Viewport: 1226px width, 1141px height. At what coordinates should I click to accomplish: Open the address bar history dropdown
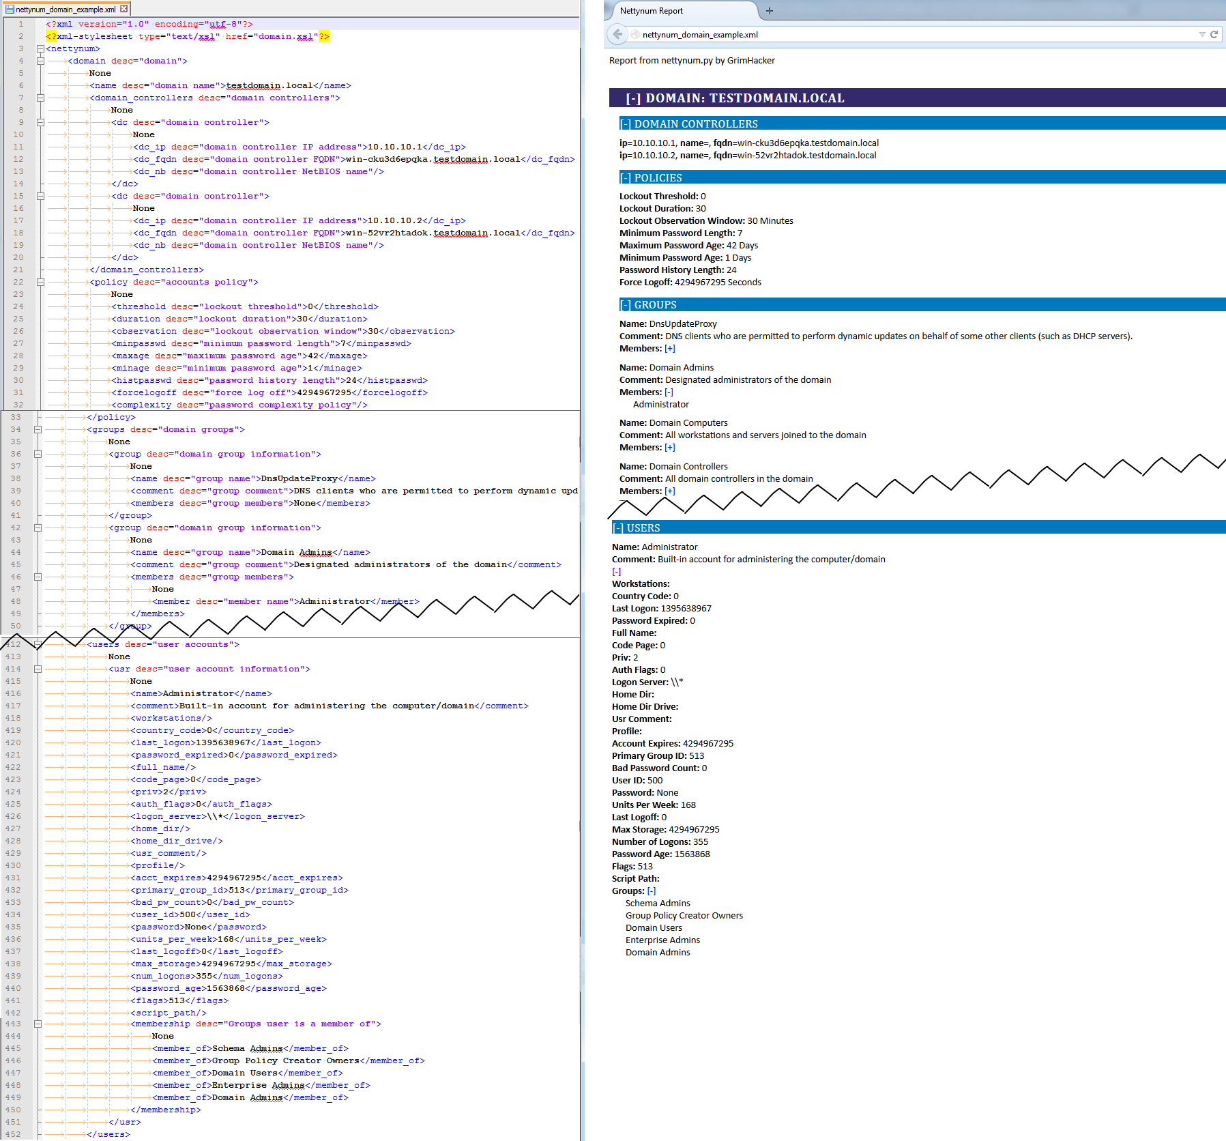(x=1201, y=34)
